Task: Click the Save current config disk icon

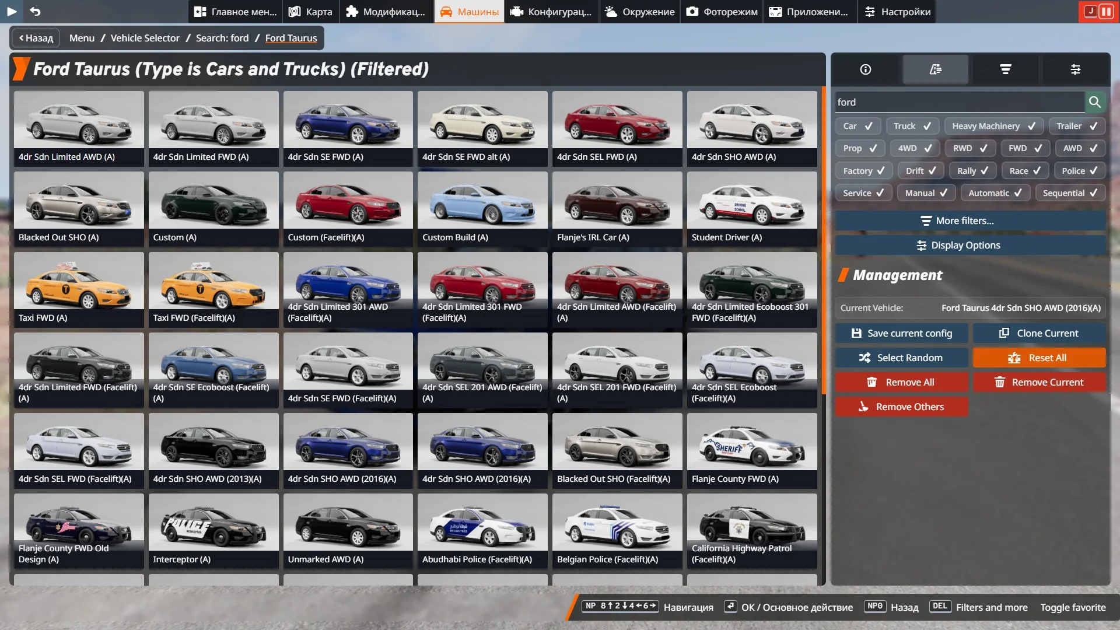Action: (856, 333)
